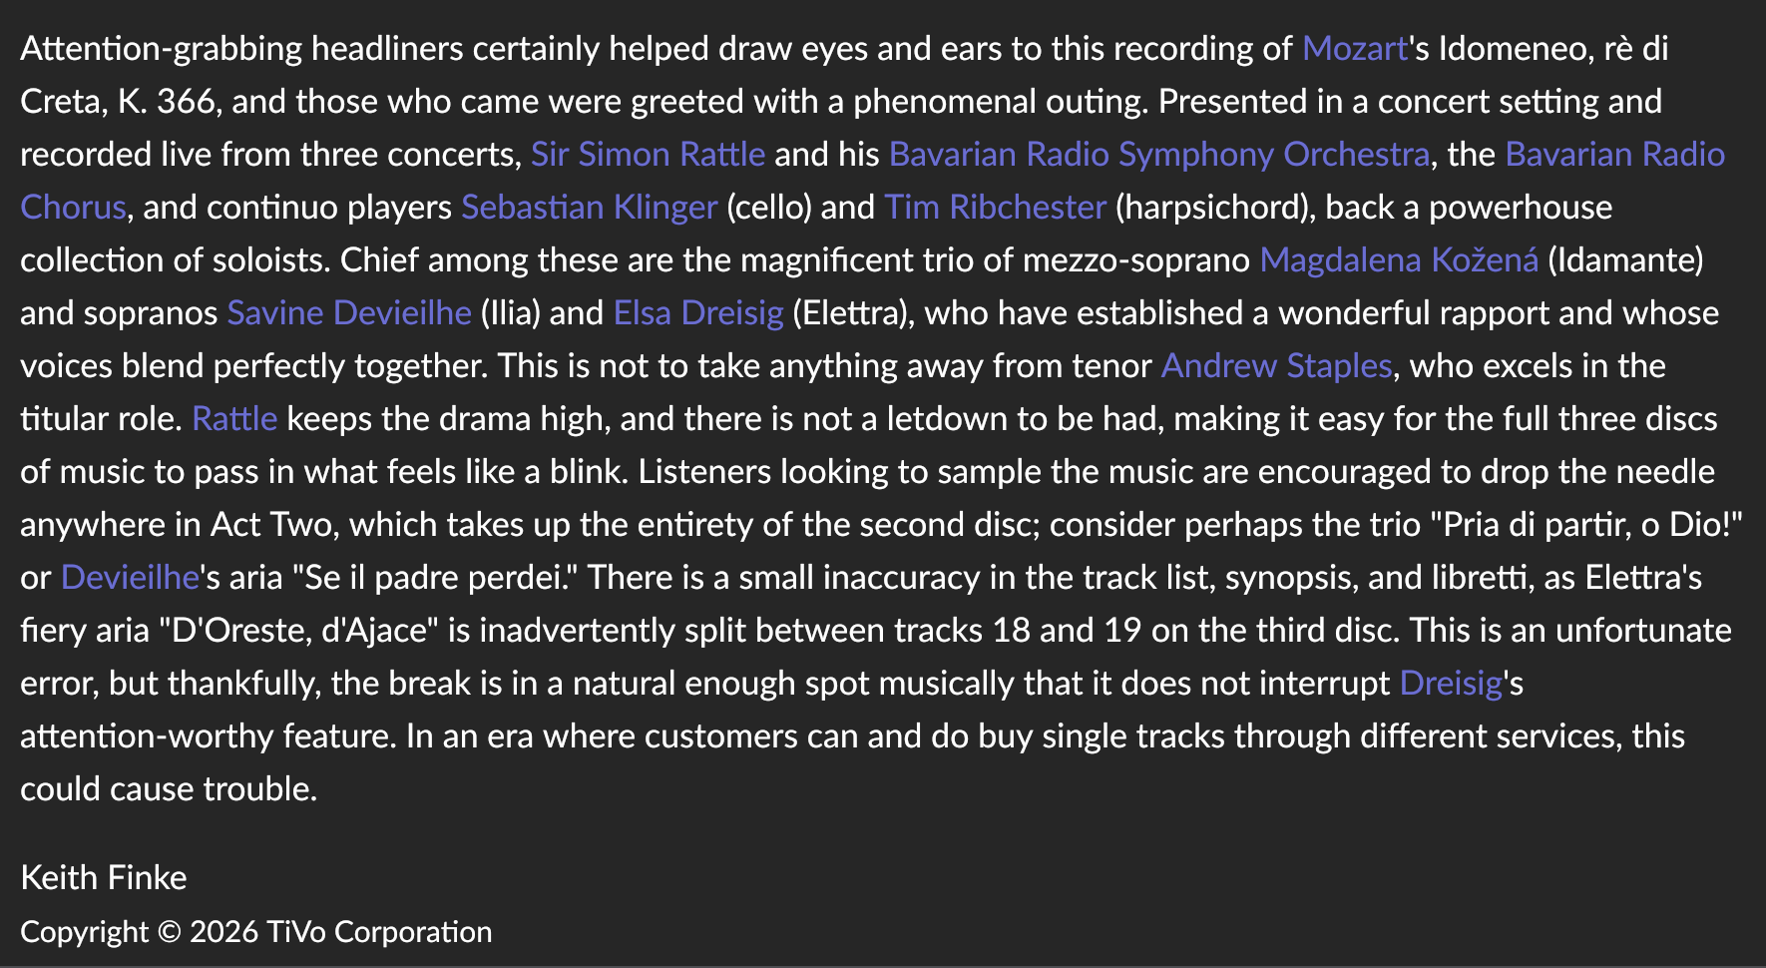Click Dreisig link near "attention-worthy feature"

click(x=1451, y=684)
